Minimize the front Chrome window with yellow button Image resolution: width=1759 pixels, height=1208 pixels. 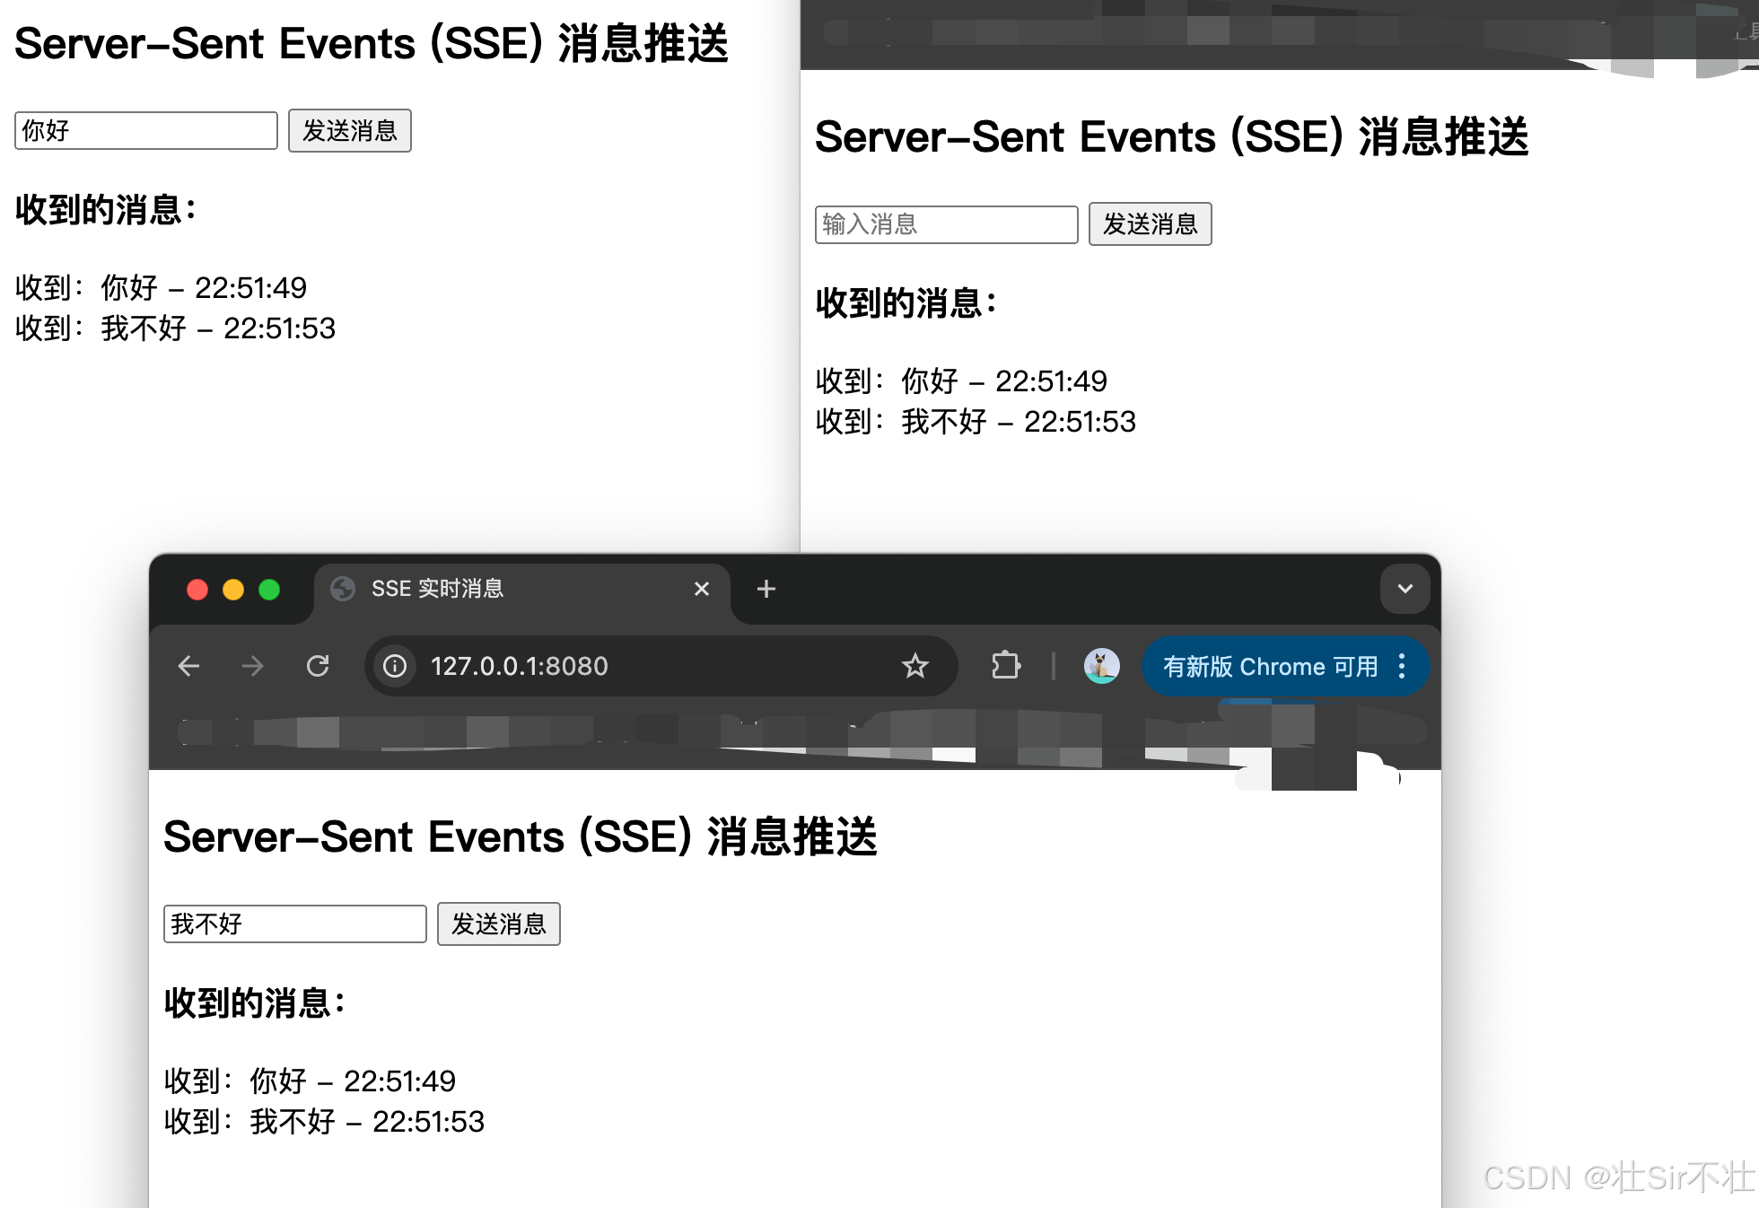(233, 589)
